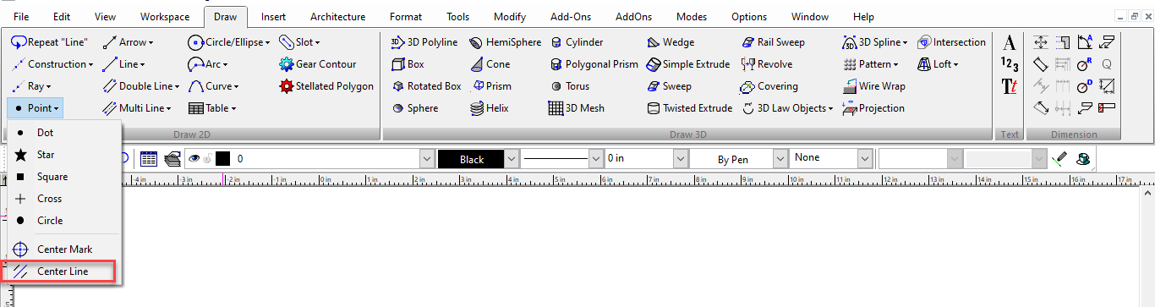Image resolution: width=1155 pixels, height=307 pixels.
Task: Click the black layer color swatch
Action: pyautogui.click(x=223, y=158)
